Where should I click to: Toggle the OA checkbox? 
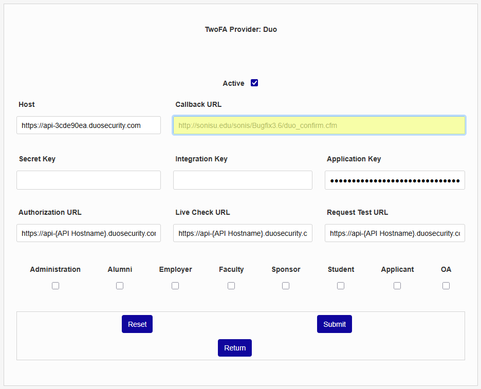coord(446,286)
